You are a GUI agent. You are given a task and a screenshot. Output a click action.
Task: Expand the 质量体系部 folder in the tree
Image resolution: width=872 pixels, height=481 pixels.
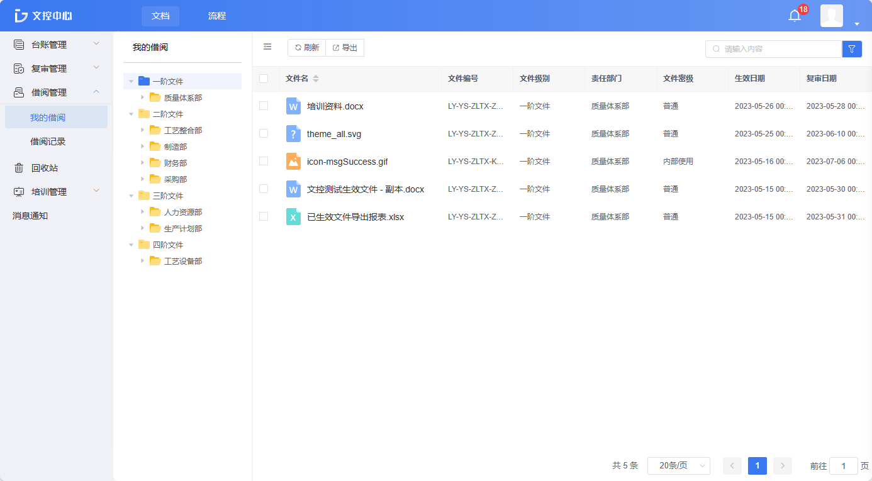click(142, 97)
